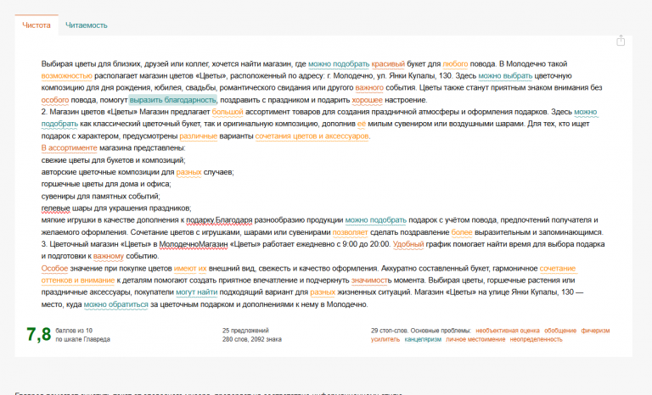Click highlighted word важного
652x395 pixels.
369,88
